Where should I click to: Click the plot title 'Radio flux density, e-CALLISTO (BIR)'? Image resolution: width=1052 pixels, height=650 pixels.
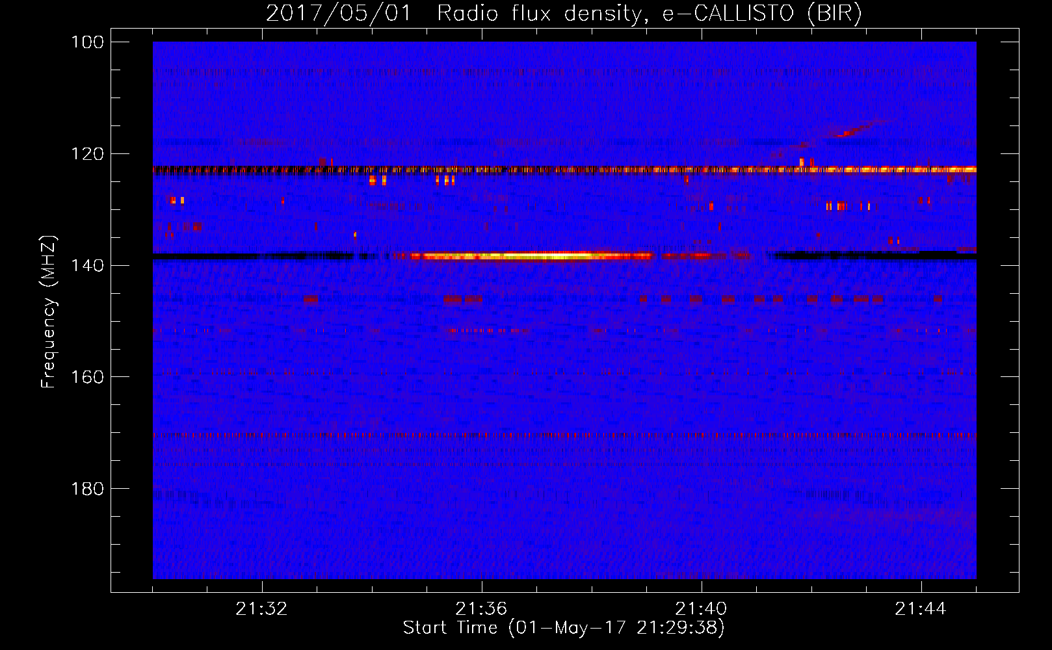click(650, 13)
